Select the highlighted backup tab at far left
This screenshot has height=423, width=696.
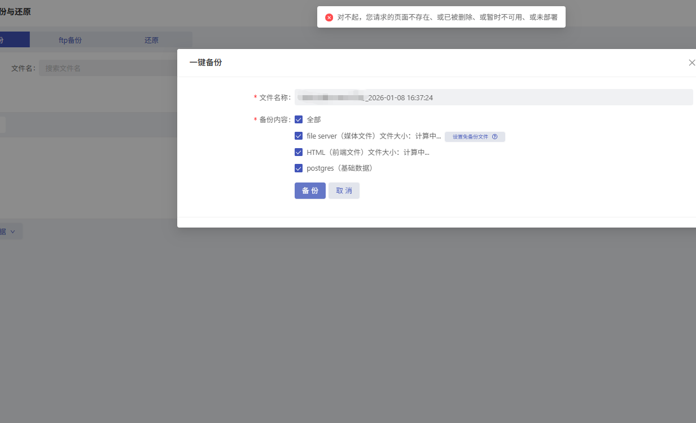coord(11,40)
